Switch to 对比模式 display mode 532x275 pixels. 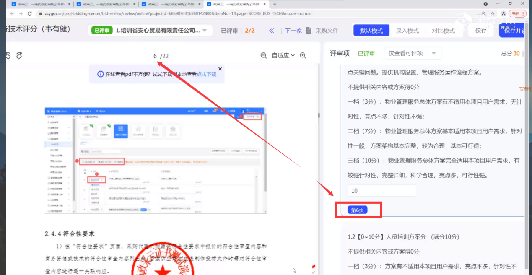(x=443, y=31)
